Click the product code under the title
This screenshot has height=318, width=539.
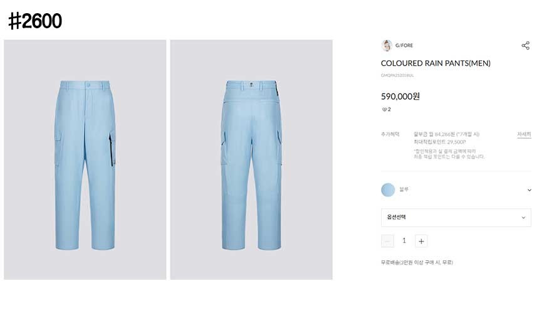[x=397, y=75]
